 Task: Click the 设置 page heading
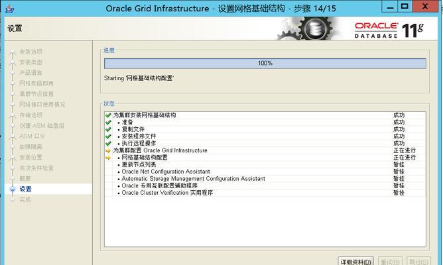pos(15,28)
